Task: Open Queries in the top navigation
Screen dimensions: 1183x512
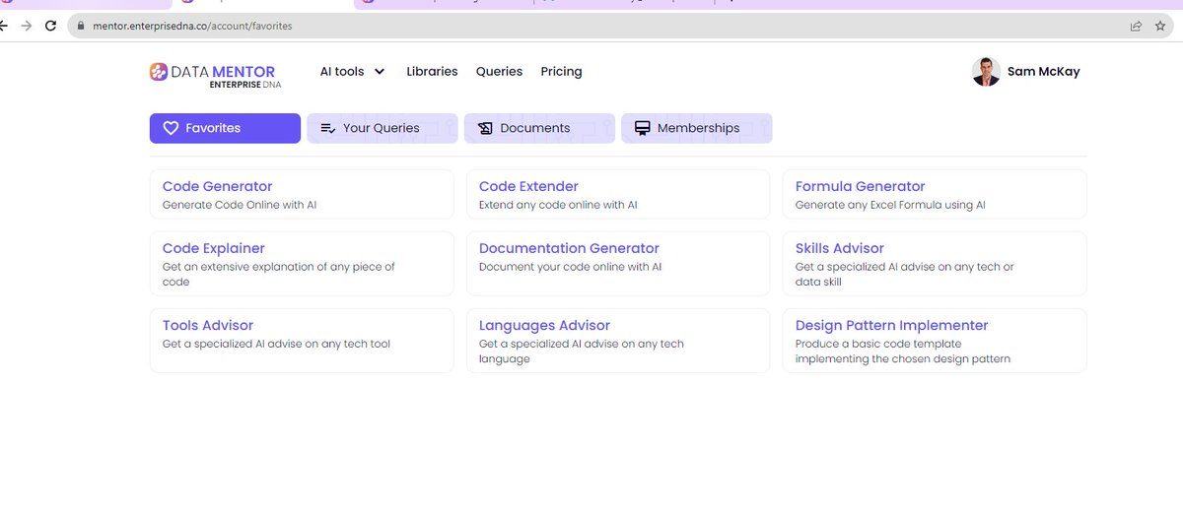Action: click(x=499, y=71)
